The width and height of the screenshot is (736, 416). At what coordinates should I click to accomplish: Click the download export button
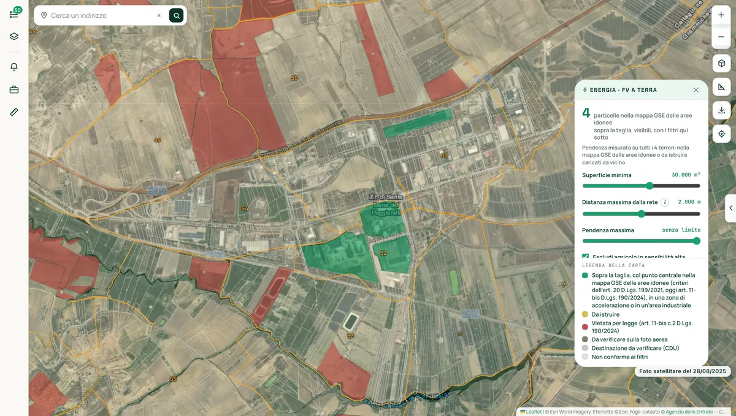point(721,110)
